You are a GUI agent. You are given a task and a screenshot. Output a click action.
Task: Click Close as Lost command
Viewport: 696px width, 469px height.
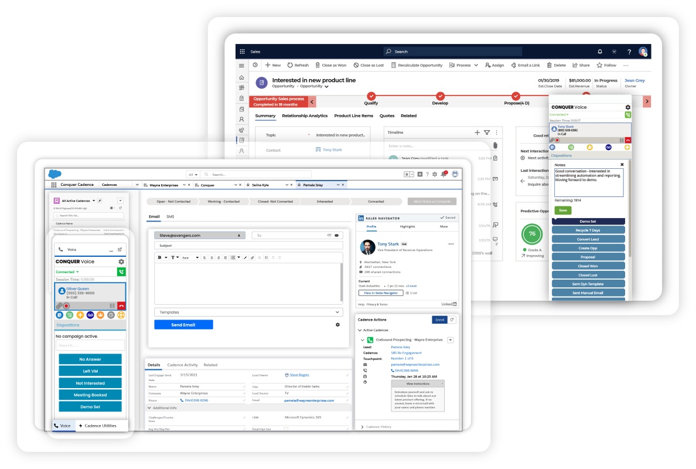369,65
